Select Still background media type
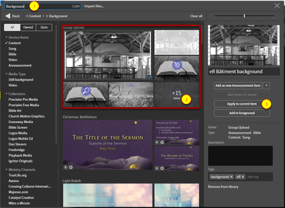285x208 pixels. [x=21, y=80]
